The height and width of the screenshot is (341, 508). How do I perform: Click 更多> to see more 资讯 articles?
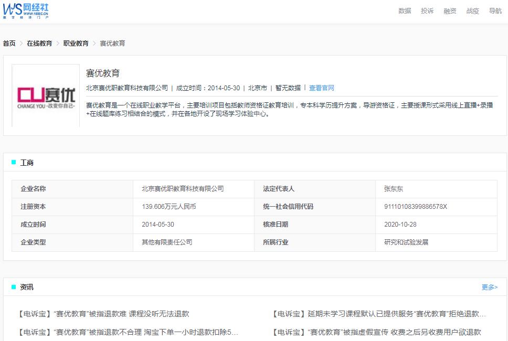489,287
